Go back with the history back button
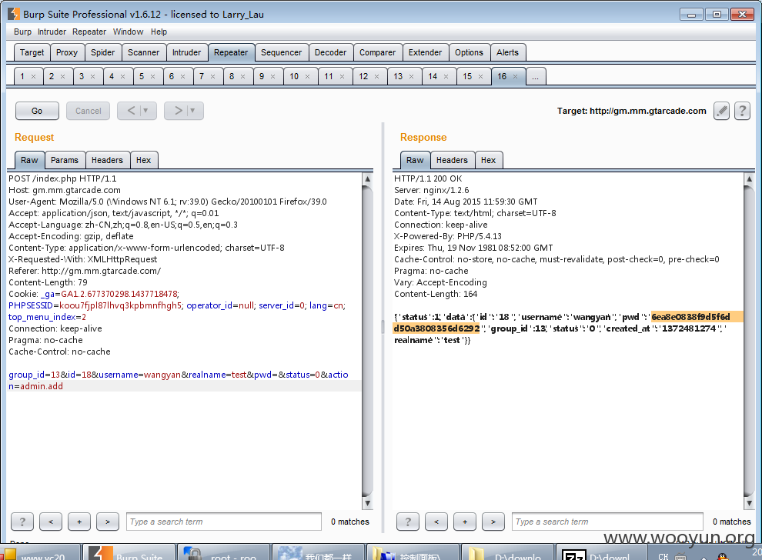The image size is (762, 560). (x=131, y=111)
